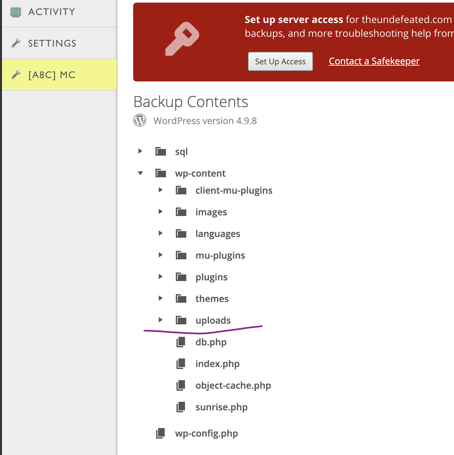454x455 pixels.
Task: Click the WordPress version 4.9.8 text
Action: 205,121
